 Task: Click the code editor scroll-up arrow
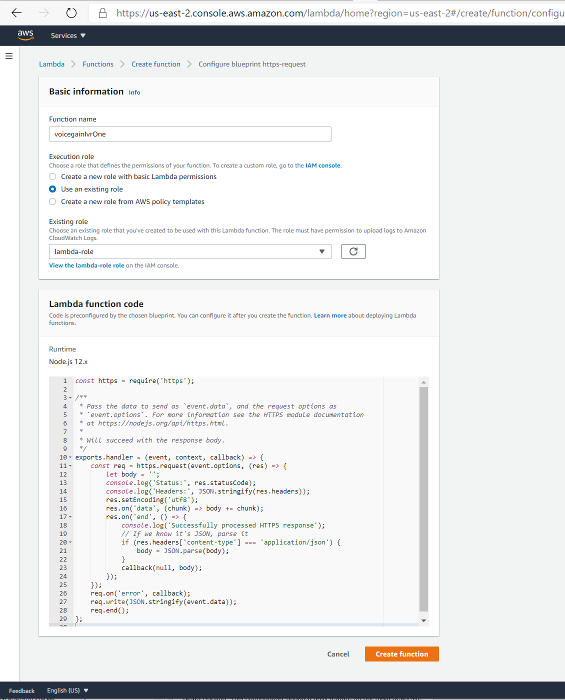pyautogui.click(x=423, y=382)
